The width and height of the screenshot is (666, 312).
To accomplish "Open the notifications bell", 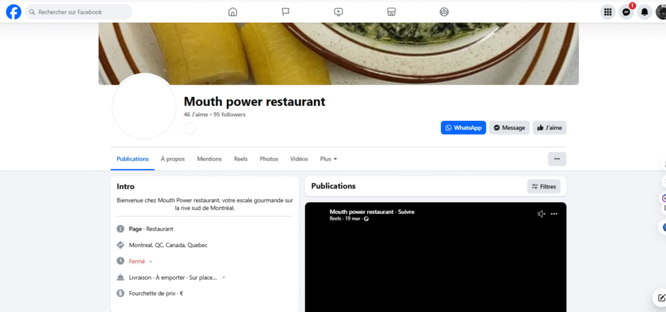I will pyautogui.click(x=645, y=12).
